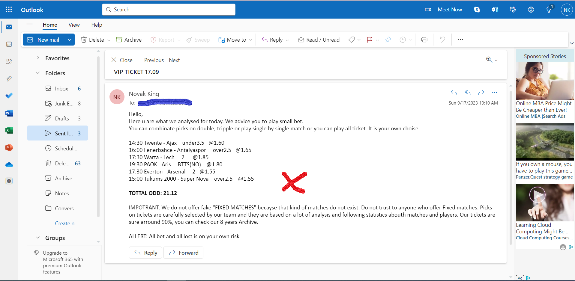Screen dimensions: 575x281
Task: Open the Notes folder
Action: coord(58,193)
